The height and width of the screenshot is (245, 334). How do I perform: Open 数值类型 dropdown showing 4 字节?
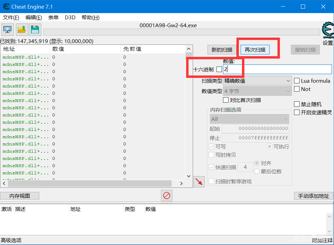pos(257,91)
